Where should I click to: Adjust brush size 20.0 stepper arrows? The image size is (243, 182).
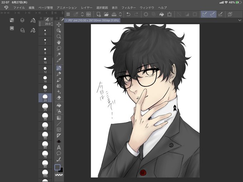[x=52, y=24]
